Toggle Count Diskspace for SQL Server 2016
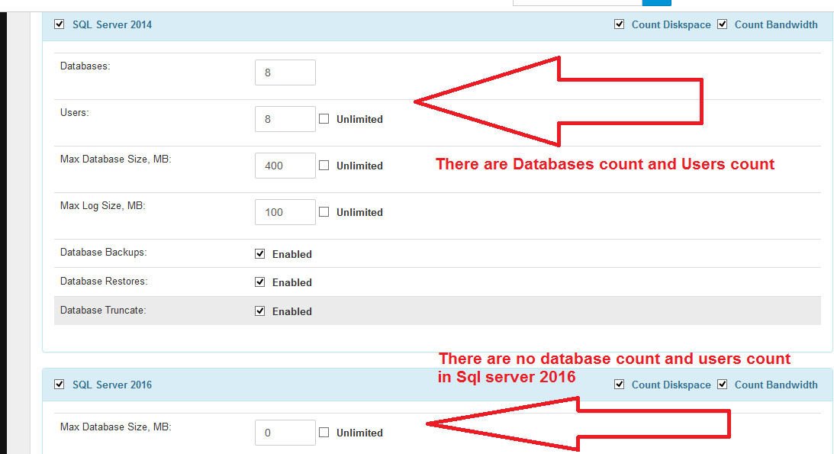Viewport: 834px width, 454px height. coord(619,385)
